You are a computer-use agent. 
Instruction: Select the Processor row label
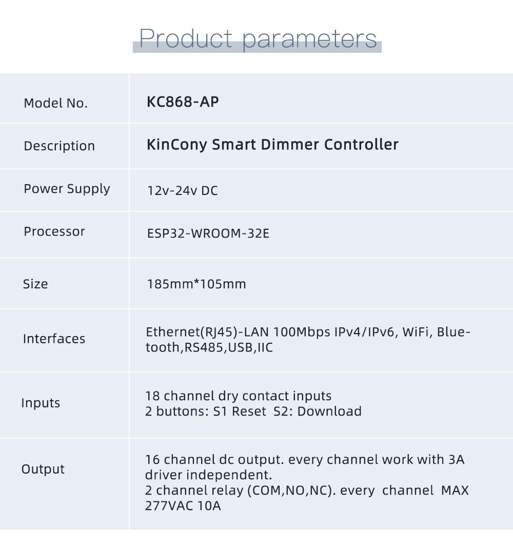click(x=54, y=231)
